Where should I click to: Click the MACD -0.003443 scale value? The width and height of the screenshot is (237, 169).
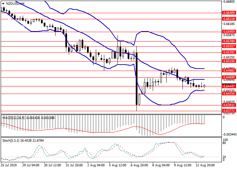click(x=229, y=135)
